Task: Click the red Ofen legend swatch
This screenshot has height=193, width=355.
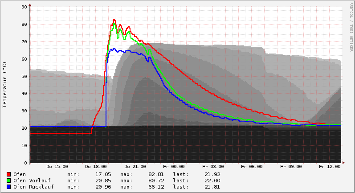Action: click(x=9, y=174)
